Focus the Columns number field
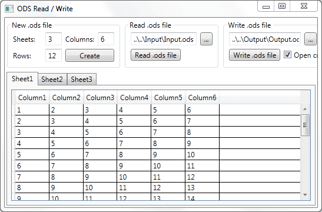Viewport: 322px width, 212px height. tap(106, 39)
